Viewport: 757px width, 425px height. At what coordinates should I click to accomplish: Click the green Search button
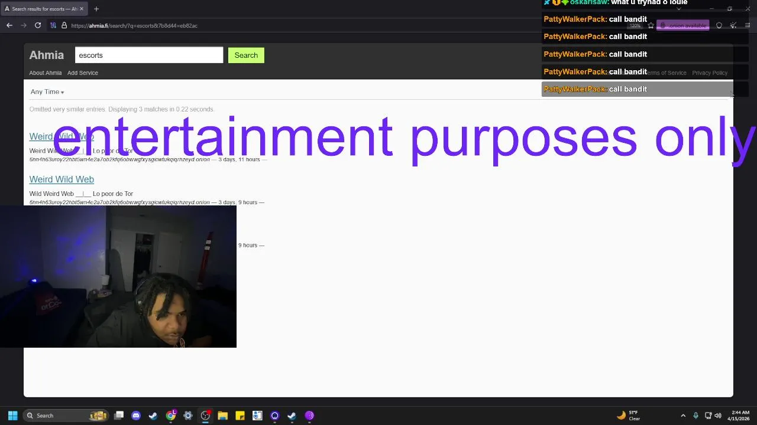[246, 55]
